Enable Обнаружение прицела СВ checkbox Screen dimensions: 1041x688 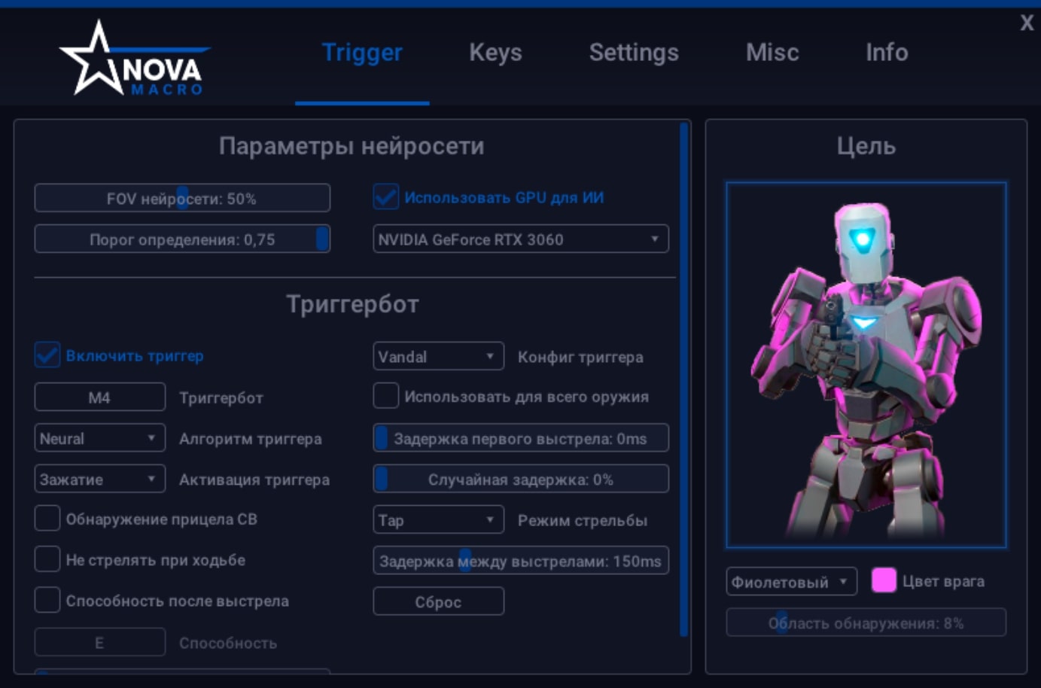coord(47,519)
